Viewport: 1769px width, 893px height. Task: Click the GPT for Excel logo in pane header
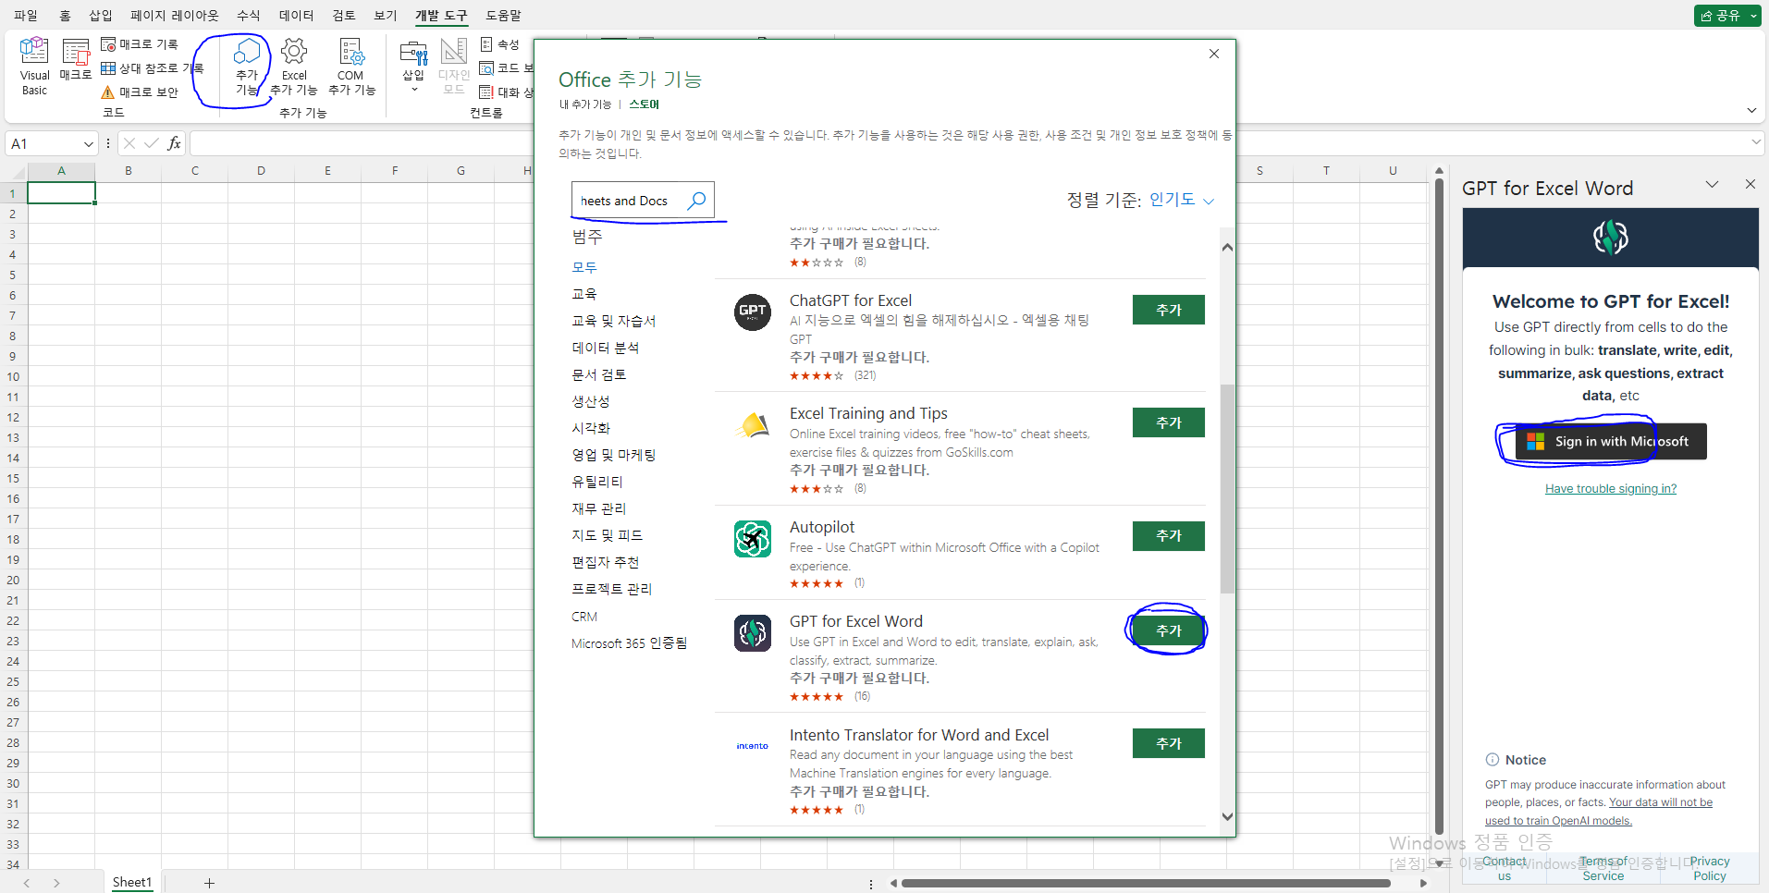point(1610,238)
